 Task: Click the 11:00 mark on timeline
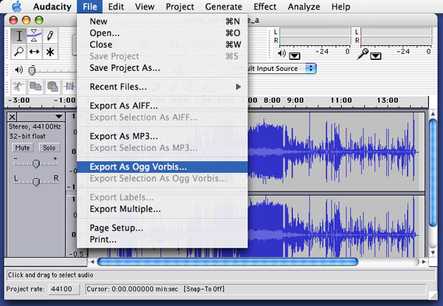[341, 100]
